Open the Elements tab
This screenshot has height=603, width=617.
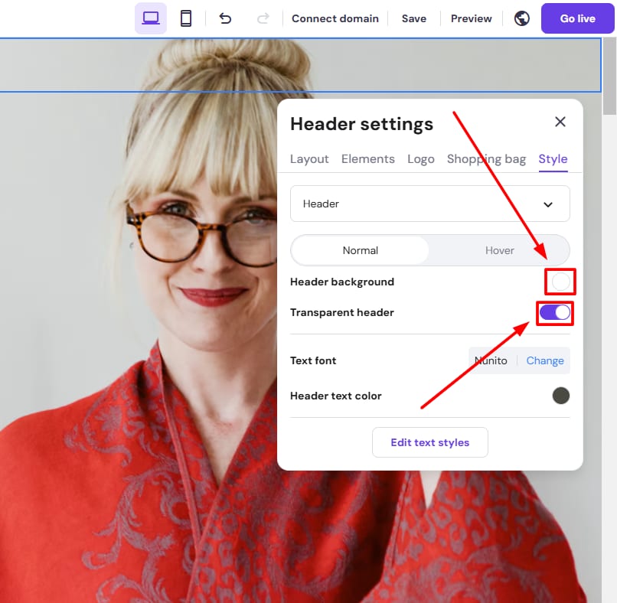(368, 159)
